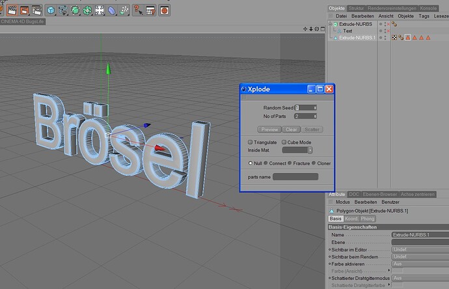Click the Random Seed stepper arrows

click(x=315, y=107)
